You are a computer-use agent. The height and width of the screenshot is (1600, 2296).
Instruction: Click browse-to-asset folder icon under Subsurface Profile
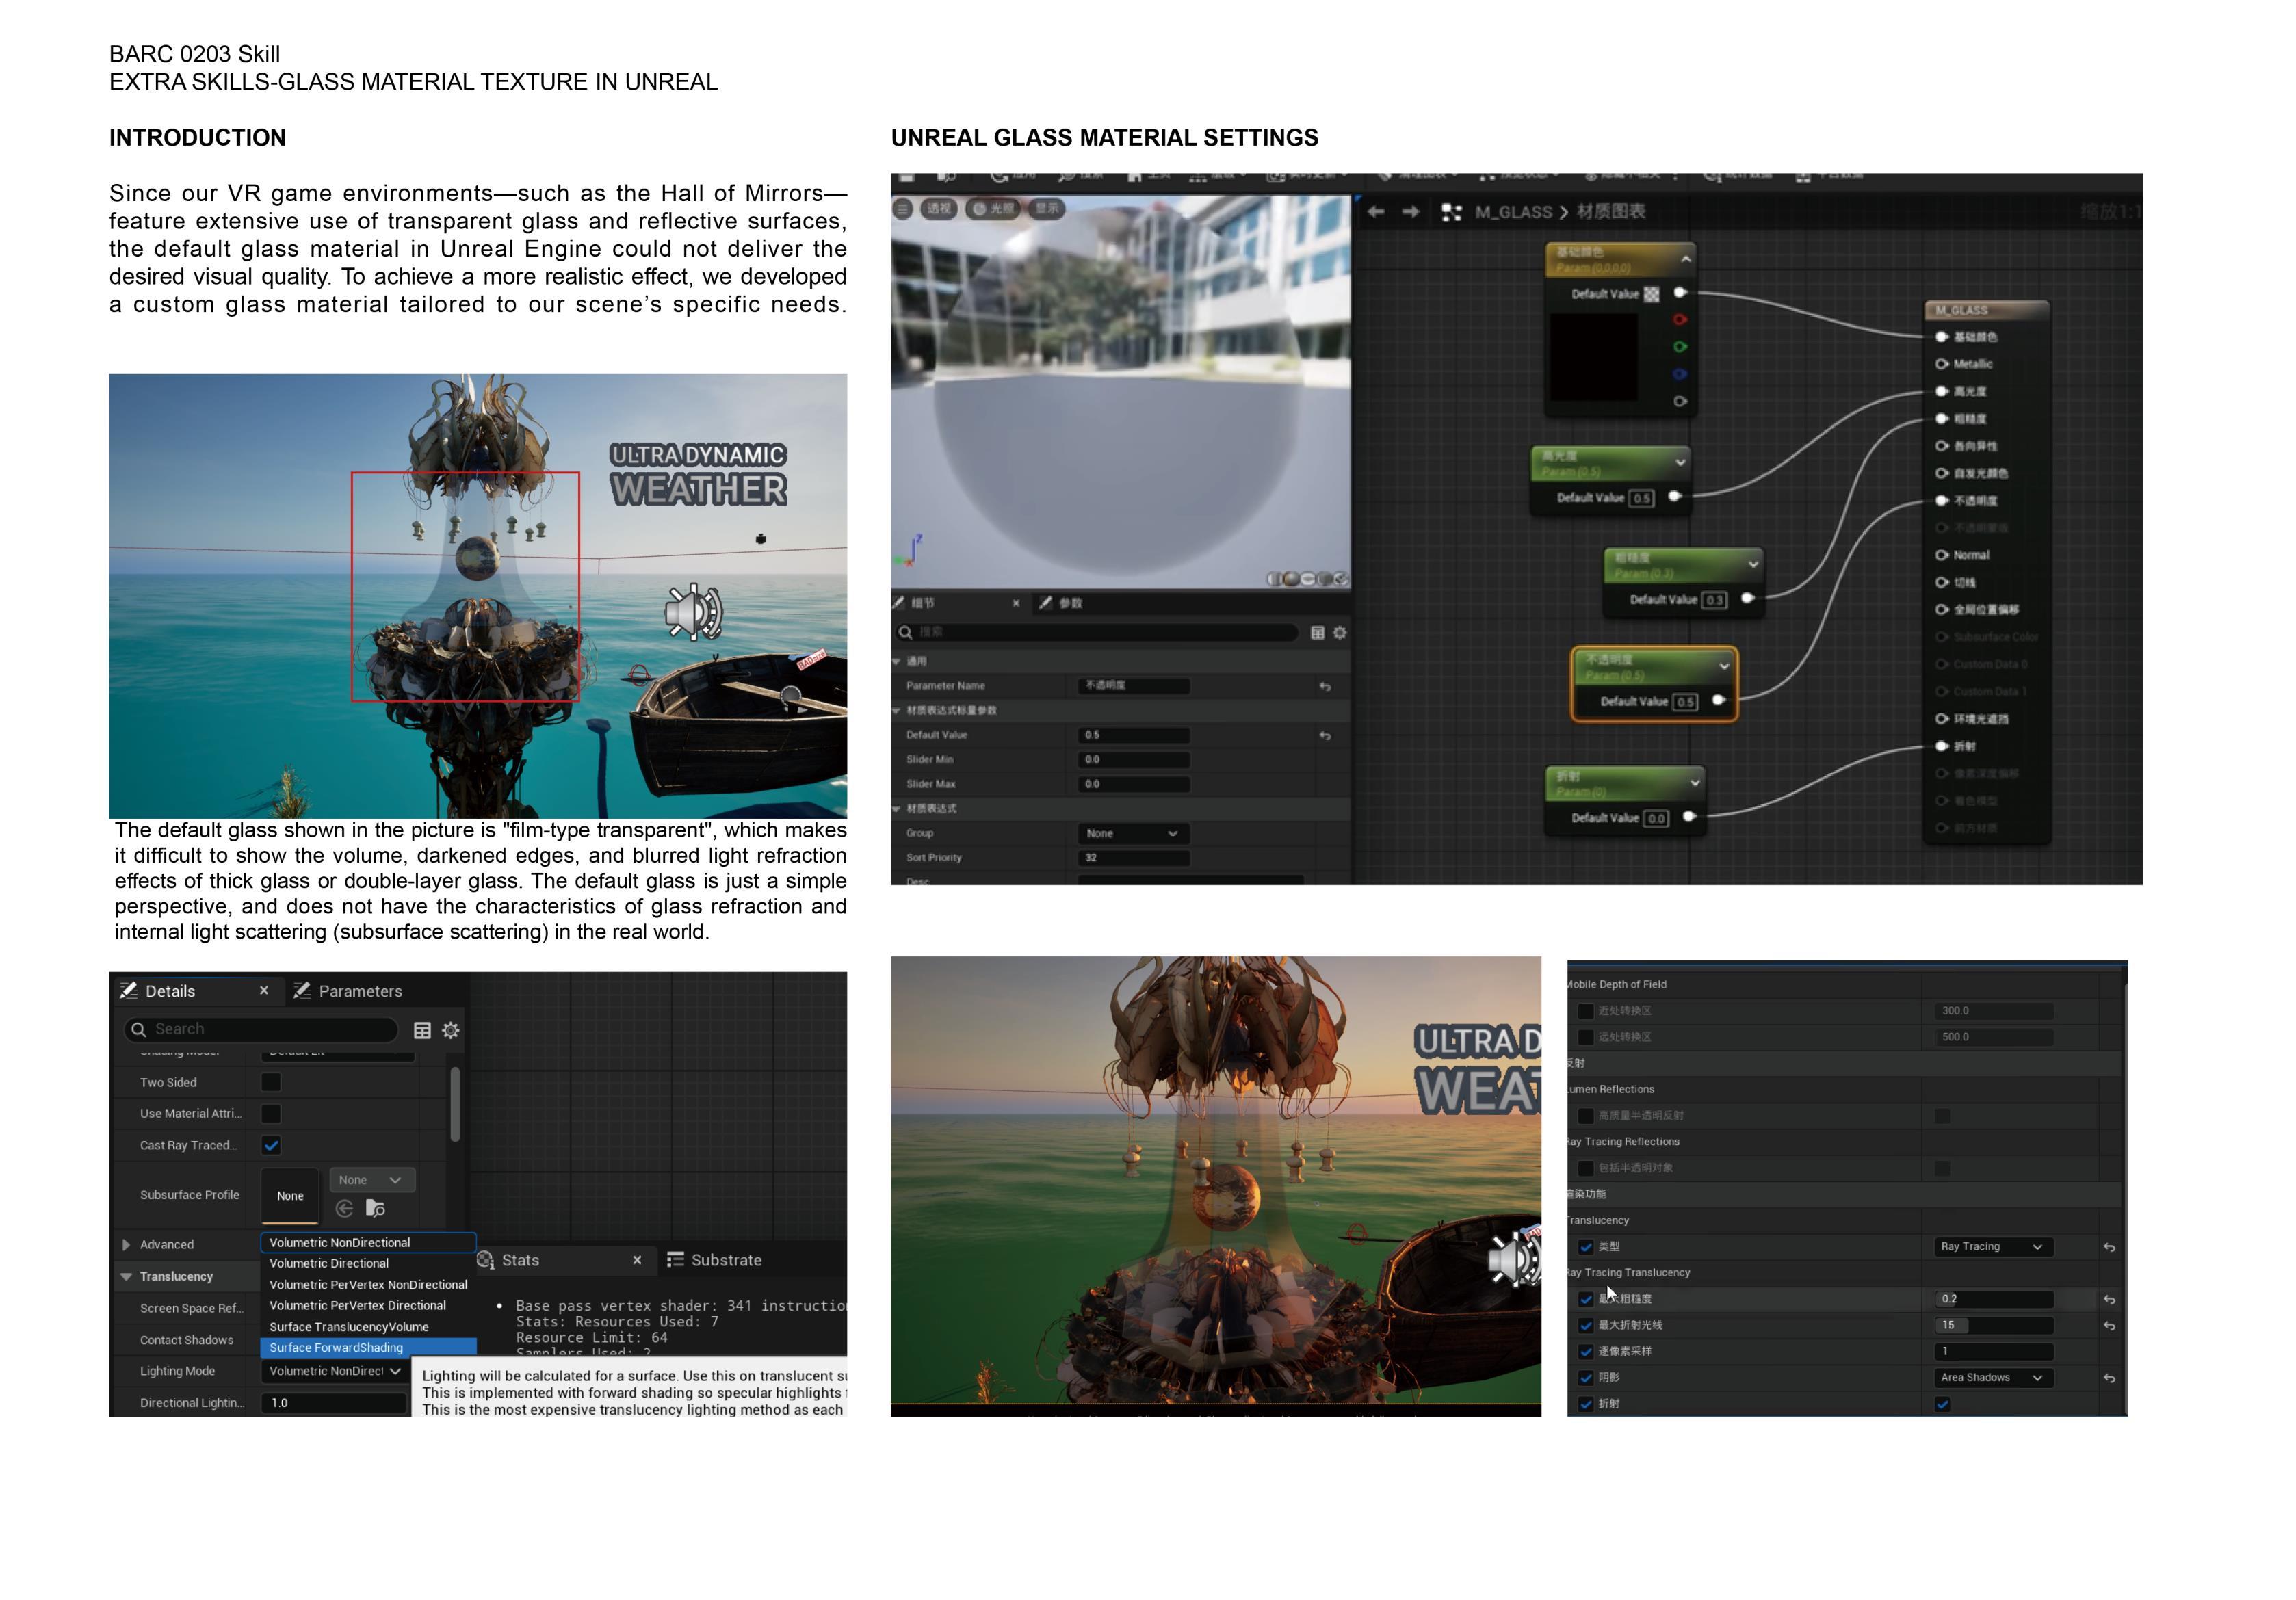click(x=376, y=1208)
